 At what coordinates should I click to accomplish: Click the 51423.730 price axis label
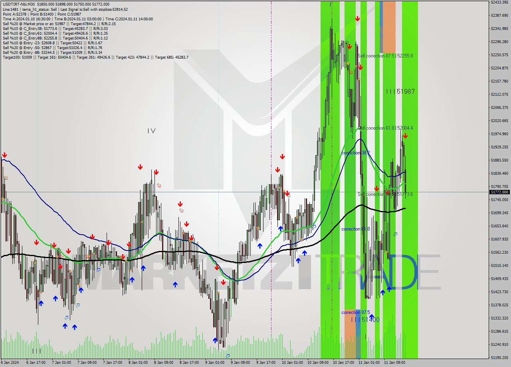point(499,292)
